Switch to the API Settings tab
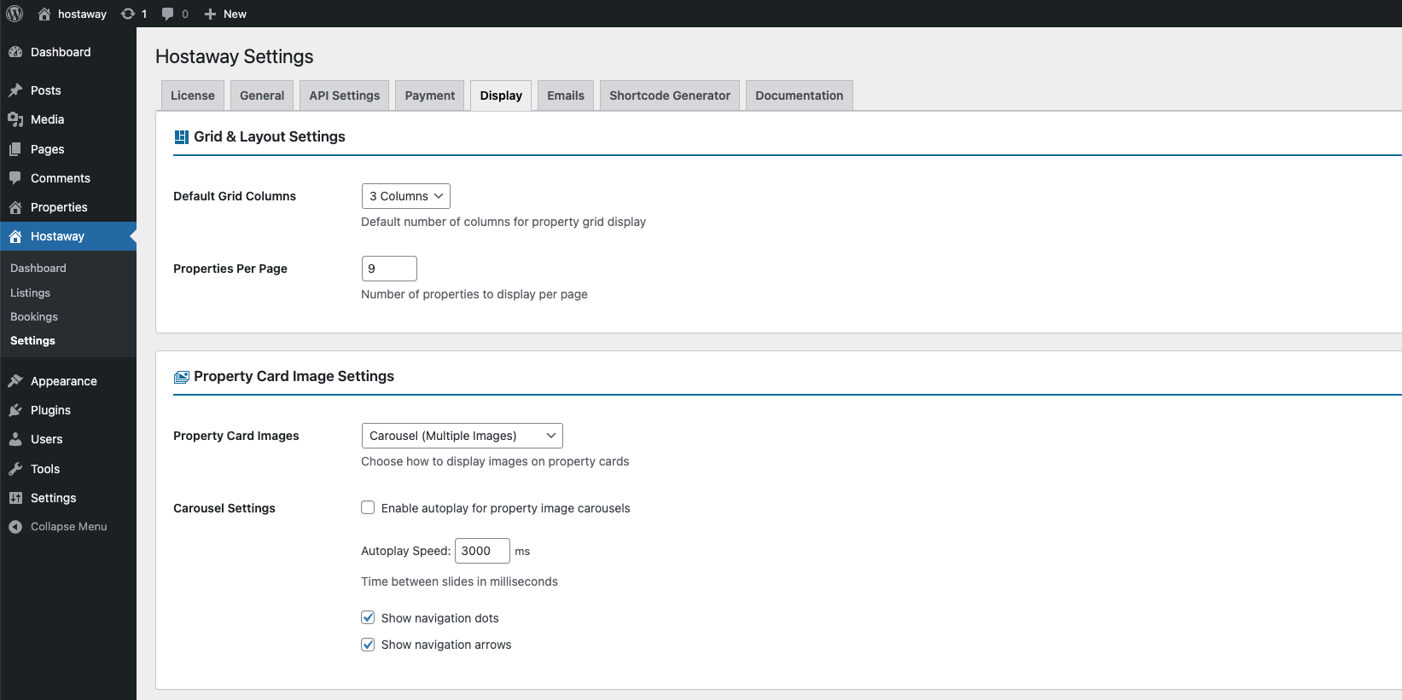This screenshot has width=1402, height=700. 345,95
